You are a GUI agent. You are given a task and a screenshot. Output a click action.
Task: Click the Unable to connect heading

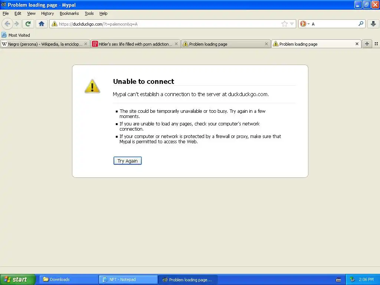144,81
